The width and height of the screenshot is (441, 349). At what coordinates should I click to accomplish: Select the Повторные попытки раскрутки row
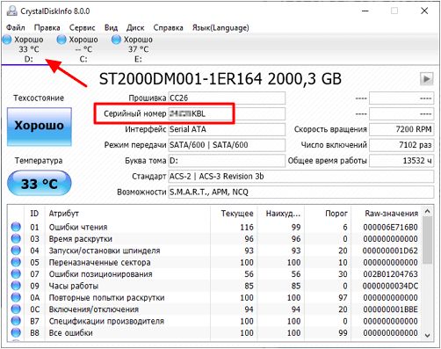215,297
